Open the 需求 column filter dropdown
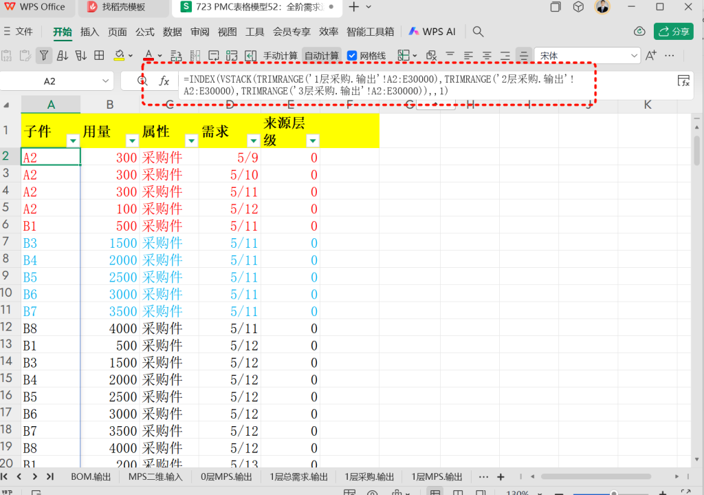 pyautogui.click(x=253, y=140)
